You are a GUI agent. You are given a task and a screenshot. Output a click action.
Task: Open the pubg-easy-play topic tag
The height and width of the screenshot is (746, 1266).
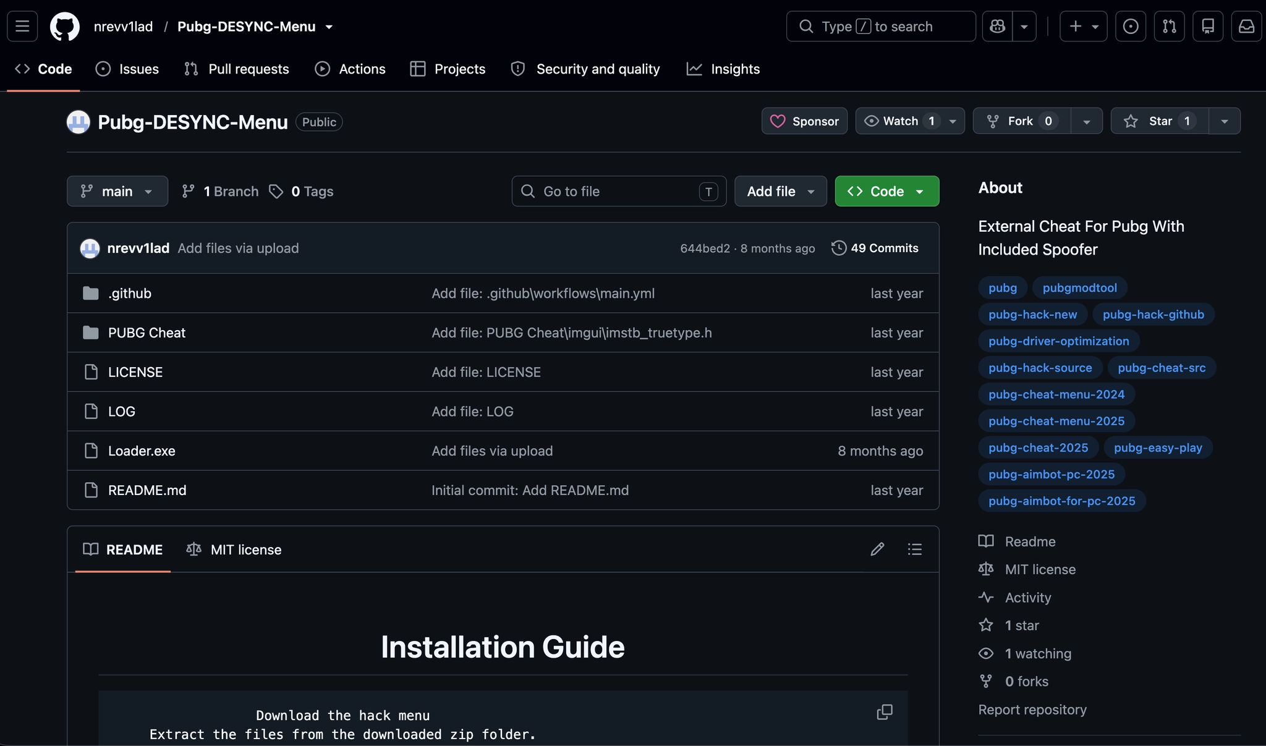1158,447
